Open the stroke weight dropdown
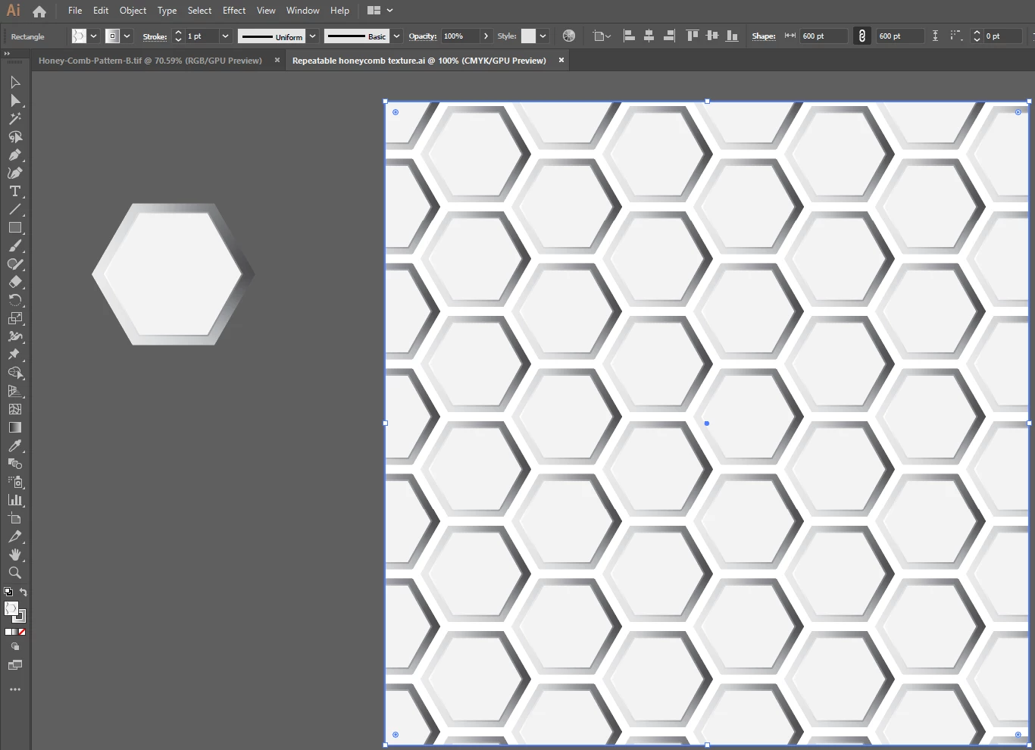Screen dimensions: 1035x750 click(x=225, y=36)
